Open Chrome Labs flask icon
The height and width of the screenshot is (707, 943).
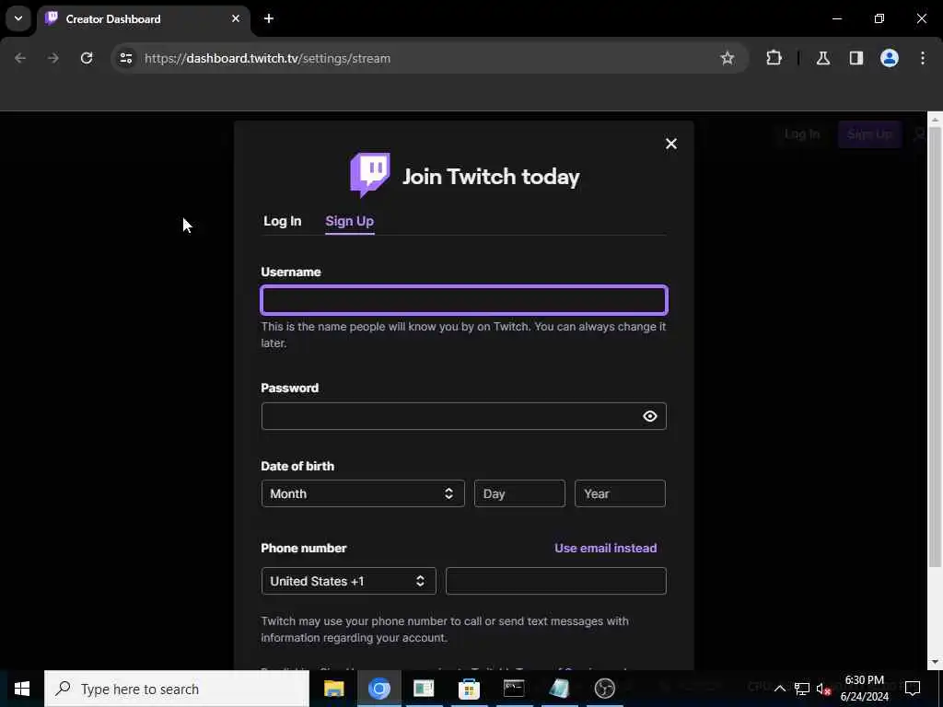(x=823, y=58)
